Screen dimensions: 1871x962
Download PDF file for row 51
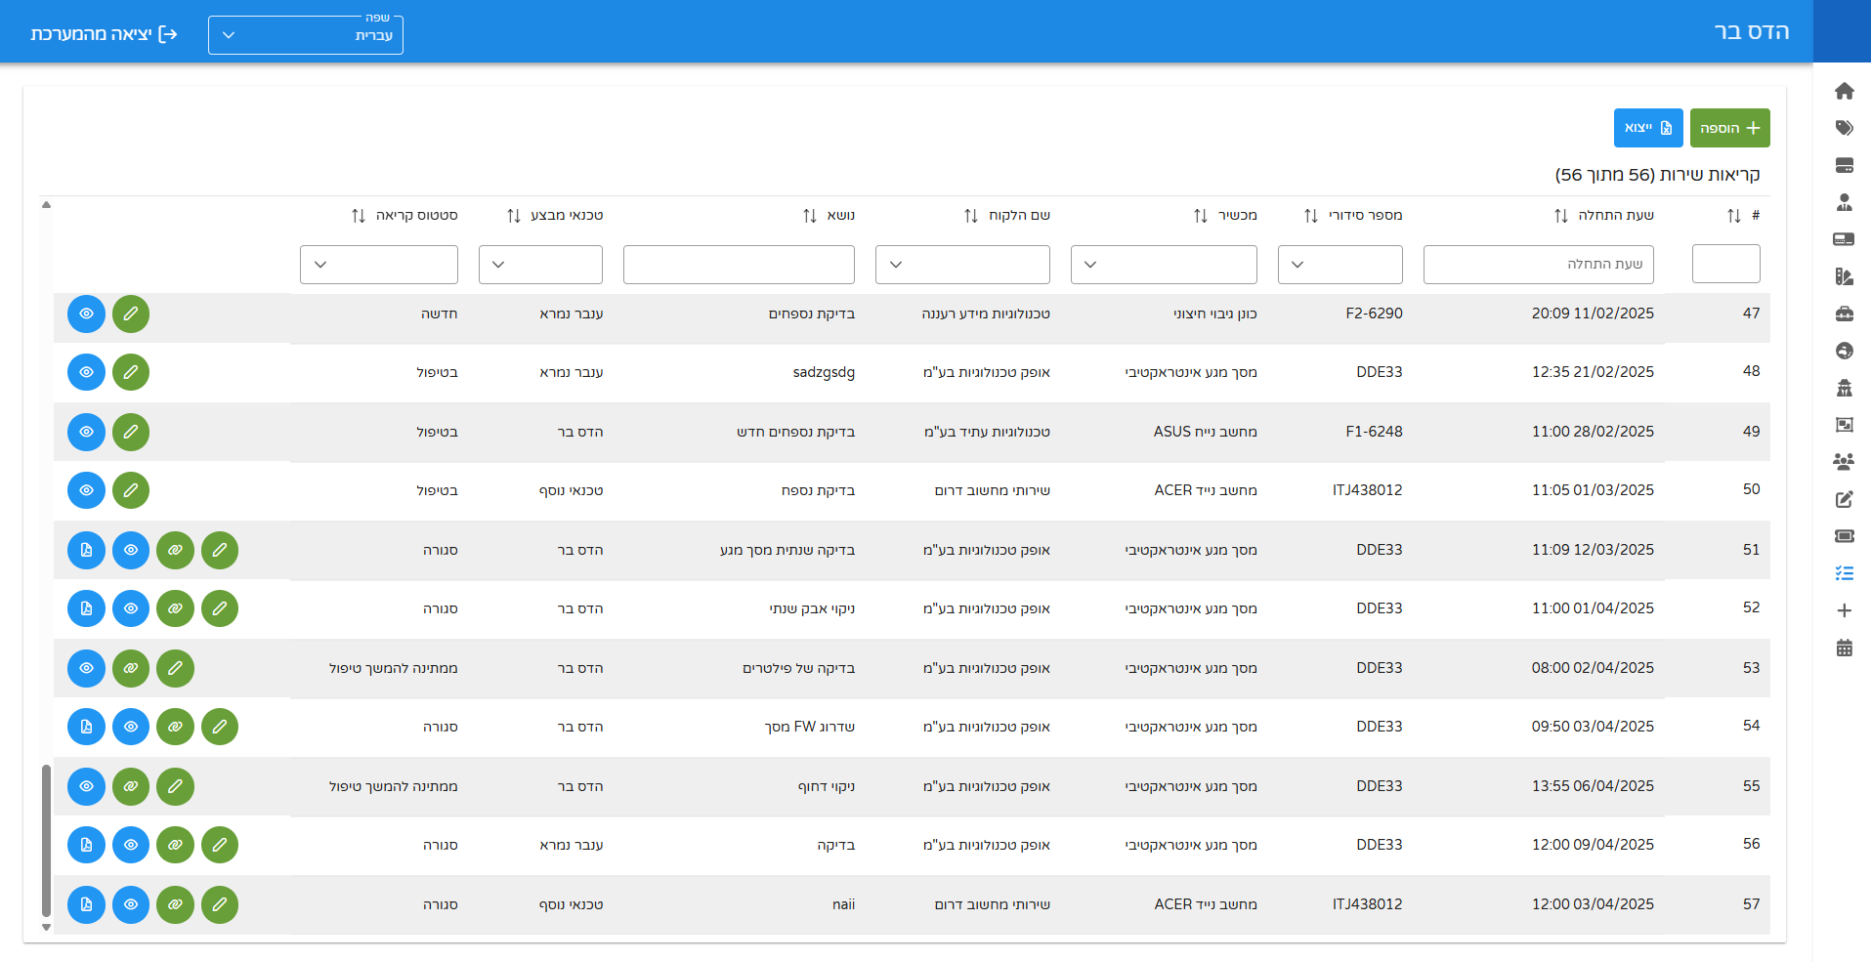coord(86,550)
